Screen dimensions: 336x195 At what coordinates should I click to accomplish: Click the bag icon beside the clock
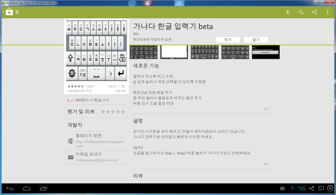coord(282,188)
